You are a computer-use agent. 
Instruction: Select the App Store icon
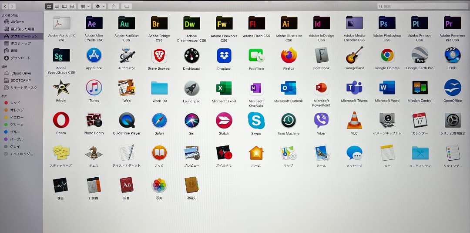[x=94, y=55]
